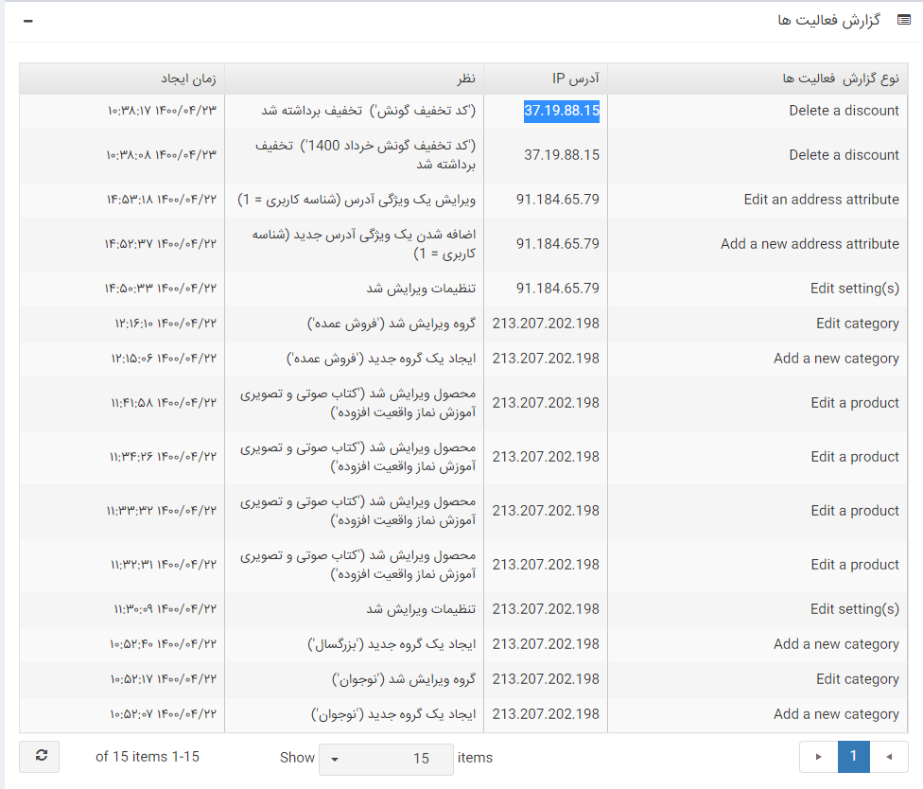Select the Edit an address attribute row
This screenshot has height=789, width=923.
pyautogui.click(x=821, y=200)
